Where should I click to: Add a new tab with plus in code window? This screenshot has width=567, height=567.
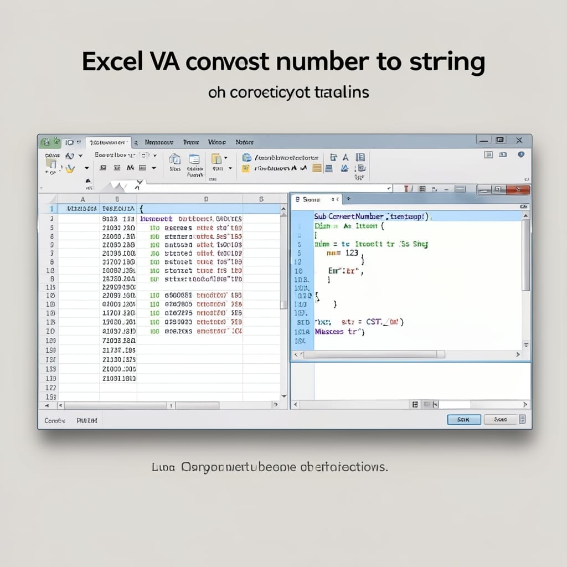(349, 199)
